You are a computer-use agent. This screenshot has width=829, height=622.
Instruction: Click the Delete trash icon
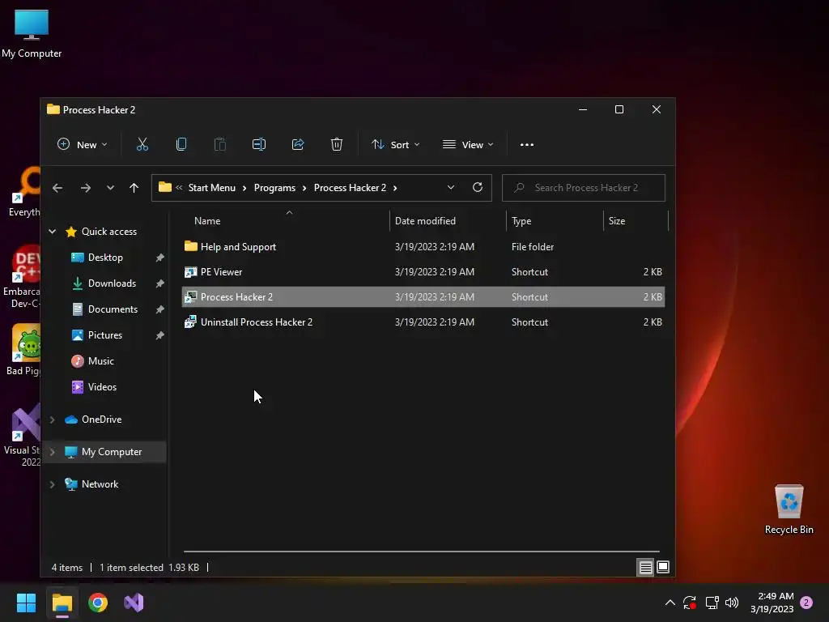click(337, 144)
